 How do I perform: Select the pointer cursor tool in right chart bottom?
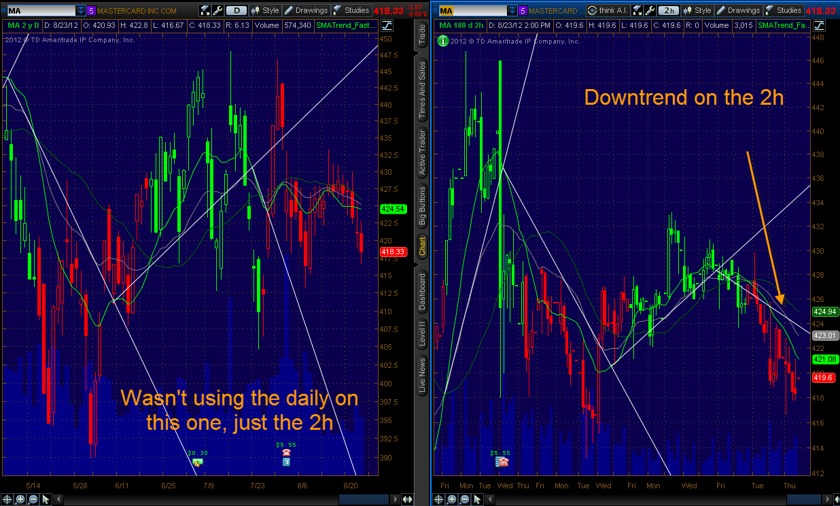[478, 499]
